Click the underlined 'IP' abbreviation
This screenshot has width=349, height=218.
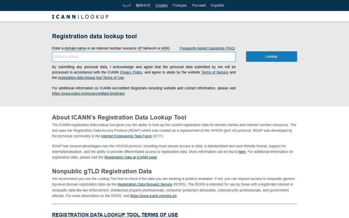click(x=140, y=48)
